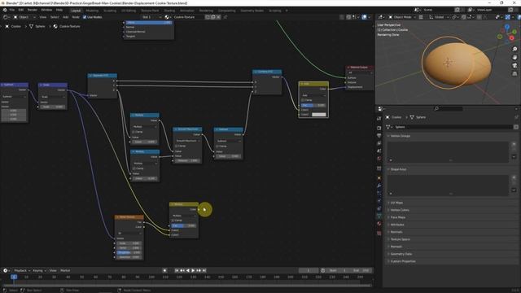Toggle the Use Nodes checkbox
521x293 pixels.
point(85,17)
